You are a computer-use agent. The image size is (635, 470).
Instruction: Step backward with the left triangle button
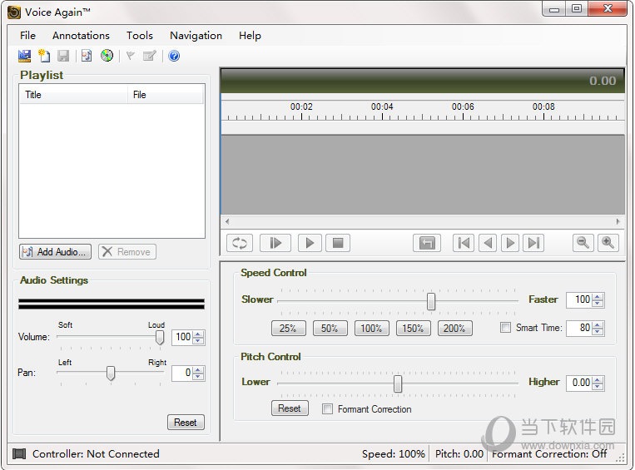point(488,243)
